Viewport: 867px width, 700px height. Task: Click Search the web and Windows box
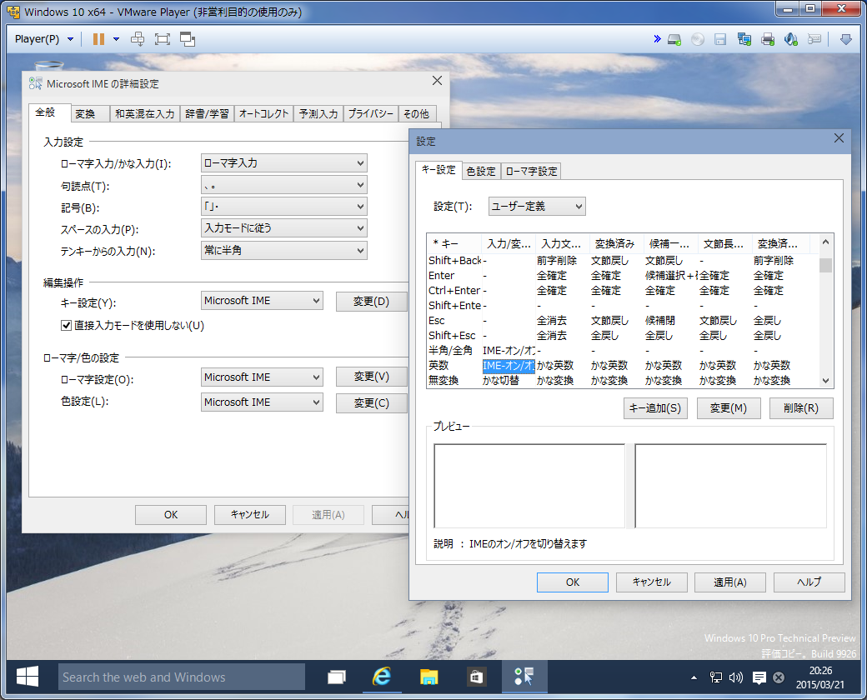tap(182, 677)
